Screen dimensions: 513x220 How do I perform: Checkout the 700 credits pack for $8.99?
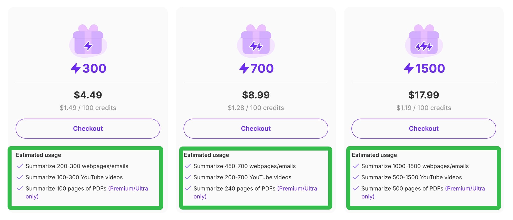click(256, 129)
